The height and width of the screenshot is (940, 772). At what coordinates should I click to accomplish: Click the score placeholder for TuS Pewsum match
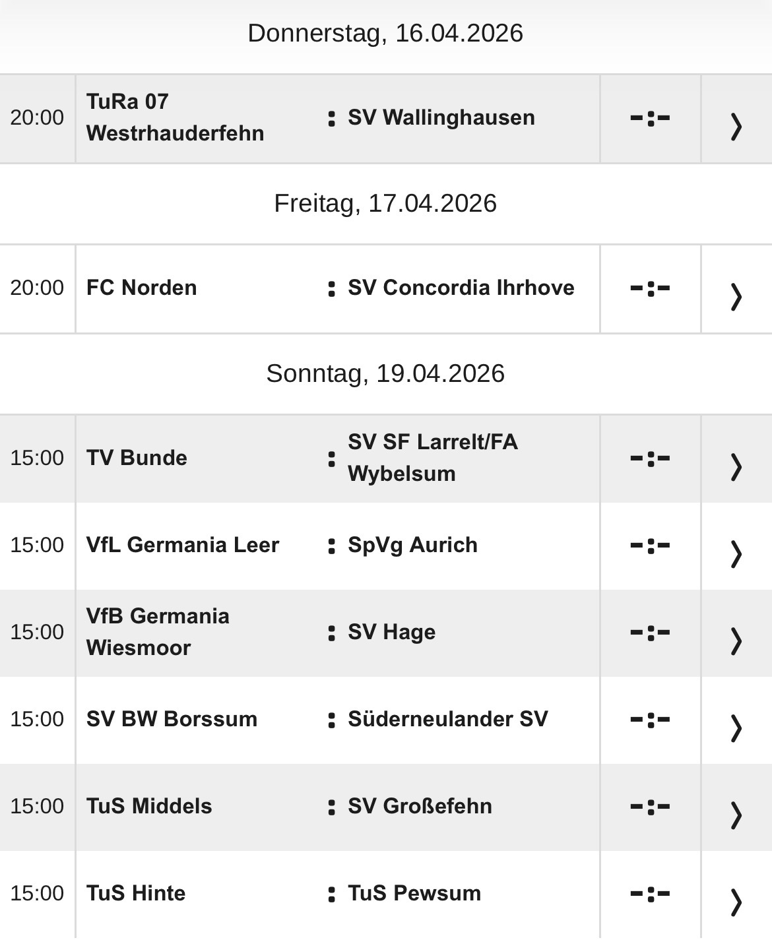[x=650, y=894]
